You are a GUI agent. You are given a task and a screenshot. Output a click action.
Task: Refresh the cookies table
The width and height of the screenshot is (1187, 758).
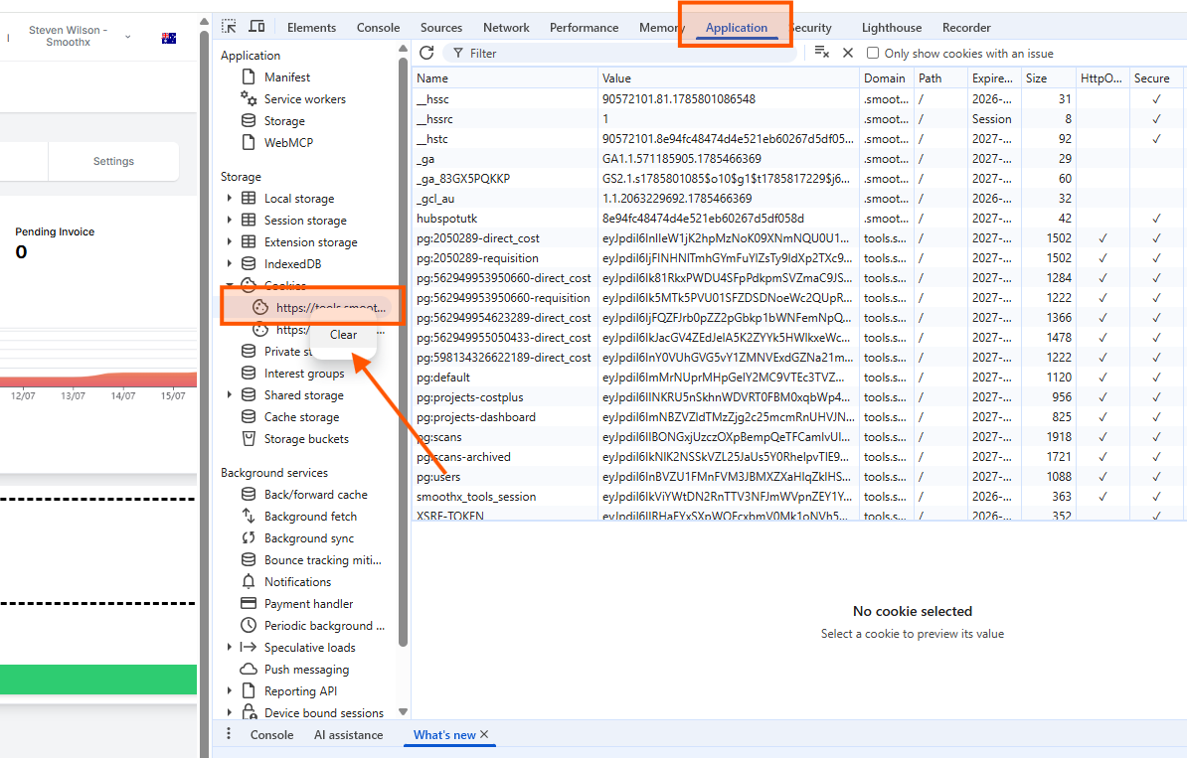tap(426, 53)
